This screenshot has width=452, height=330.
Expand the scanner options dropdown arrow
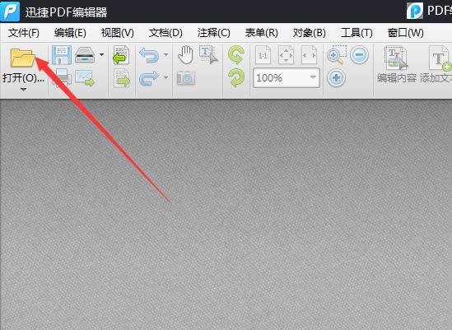[x=102, y=54]
